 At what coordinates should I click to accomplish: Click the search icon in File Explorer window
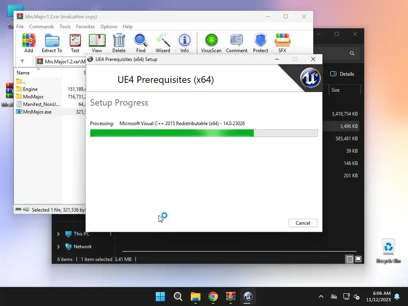tap(352, 53)
